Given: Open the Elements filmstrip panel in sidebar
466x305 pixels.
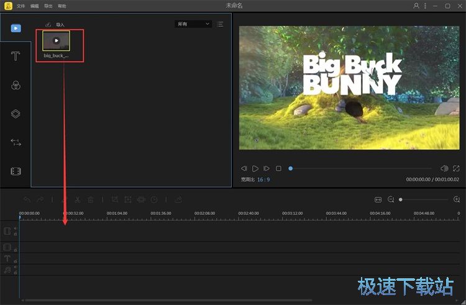Looking at the screenshot, I should coord(16,171).
